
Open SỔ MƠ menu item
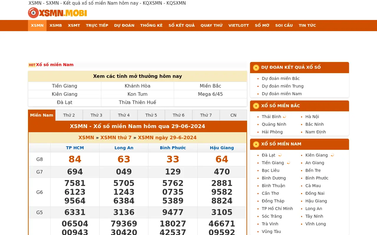pyautogui.click(x=262, y=26)
